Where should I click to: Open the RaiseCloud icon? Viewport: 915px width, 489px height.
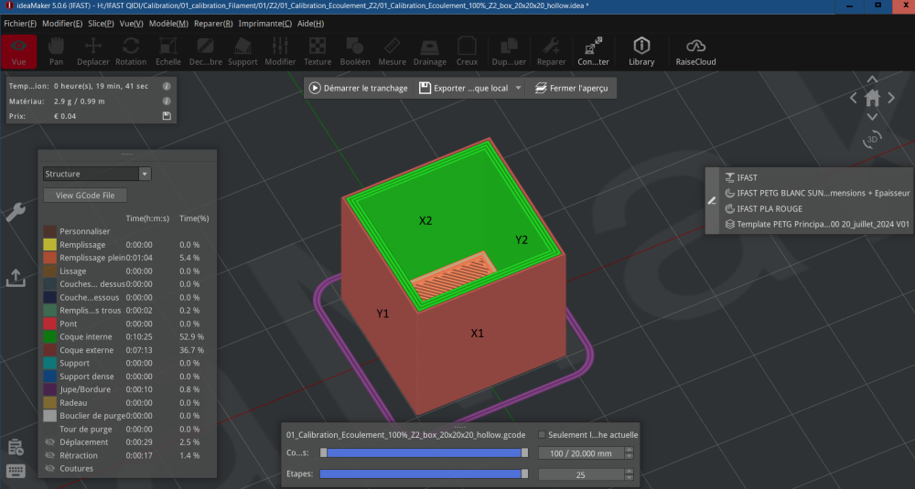click(x=695, y=51)
